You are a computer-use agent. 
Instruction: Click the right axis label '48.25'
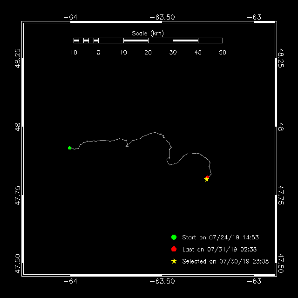pyautogui.click(x=281, y=58)
